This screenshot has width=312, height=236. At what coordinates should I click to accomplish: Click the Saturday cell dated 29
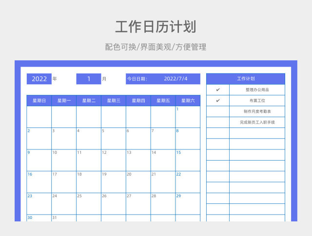coord(188,203)
